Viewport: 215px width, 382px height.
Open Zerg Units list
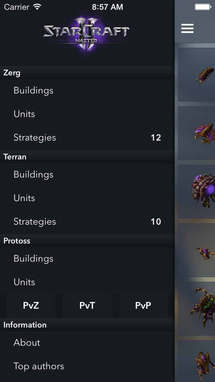click(x=24, y=114)
